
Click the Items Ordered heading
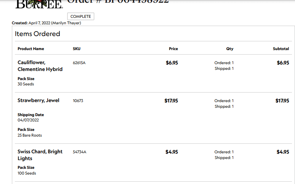[x=37, y=34]
